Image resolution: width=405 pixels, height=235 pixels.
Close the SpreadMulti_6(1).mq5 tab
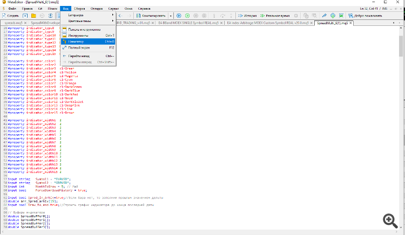pos(350,23)
